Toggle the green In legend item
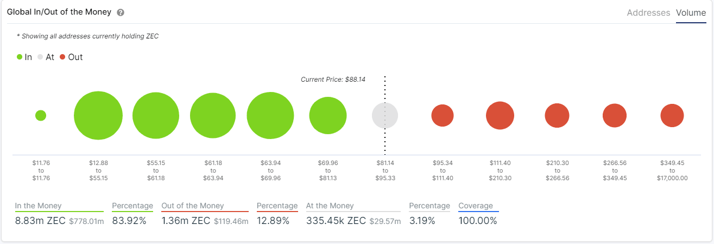 (x=24, y=57)
